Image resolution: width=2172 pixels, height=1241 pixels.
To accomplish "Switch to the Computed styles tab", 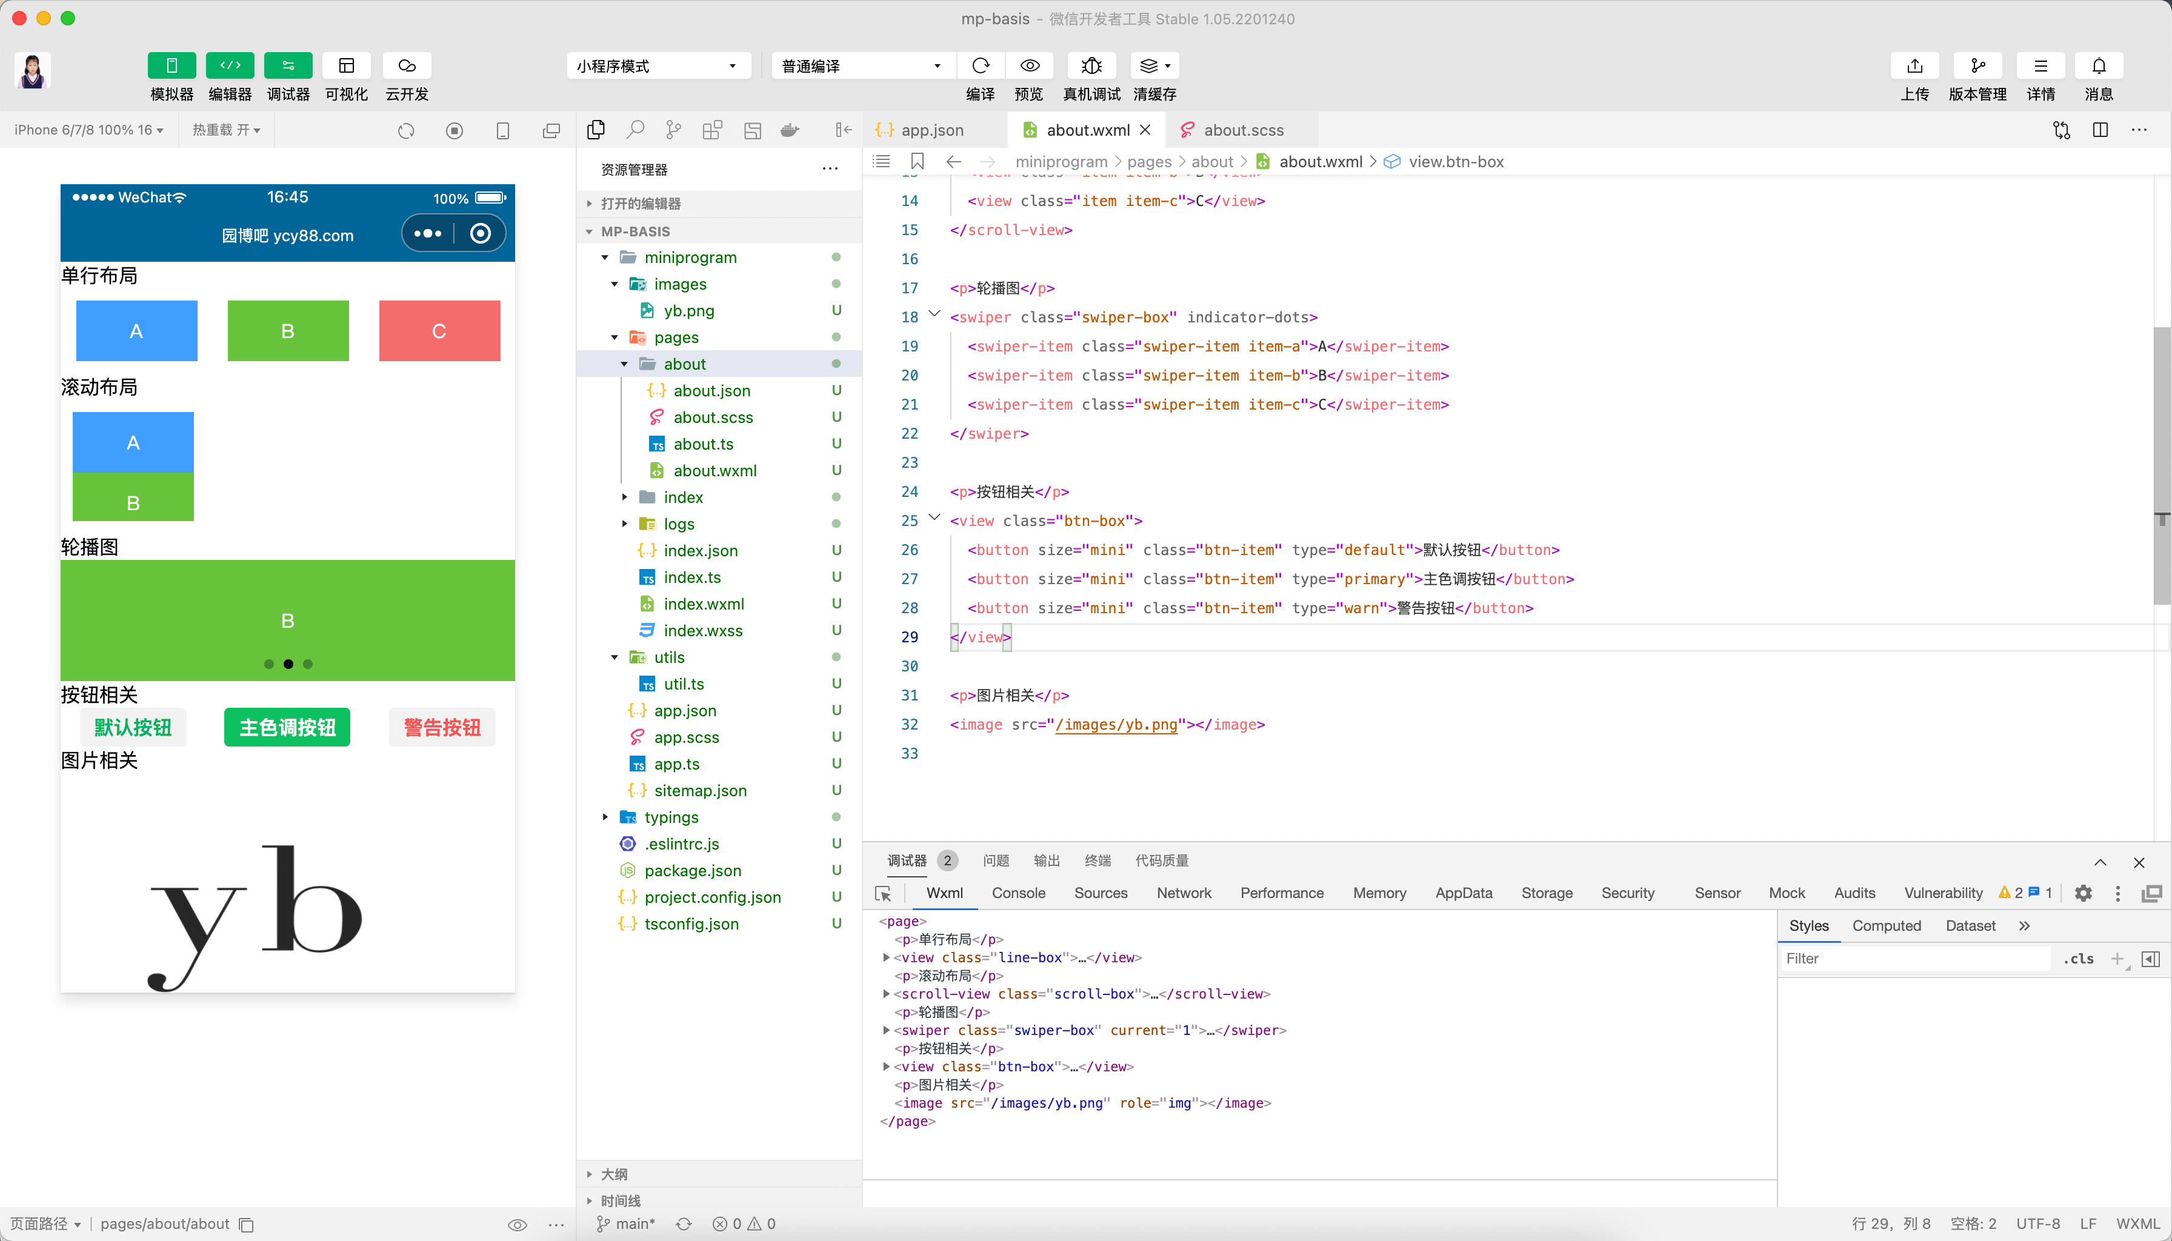I will [1885, 926].
